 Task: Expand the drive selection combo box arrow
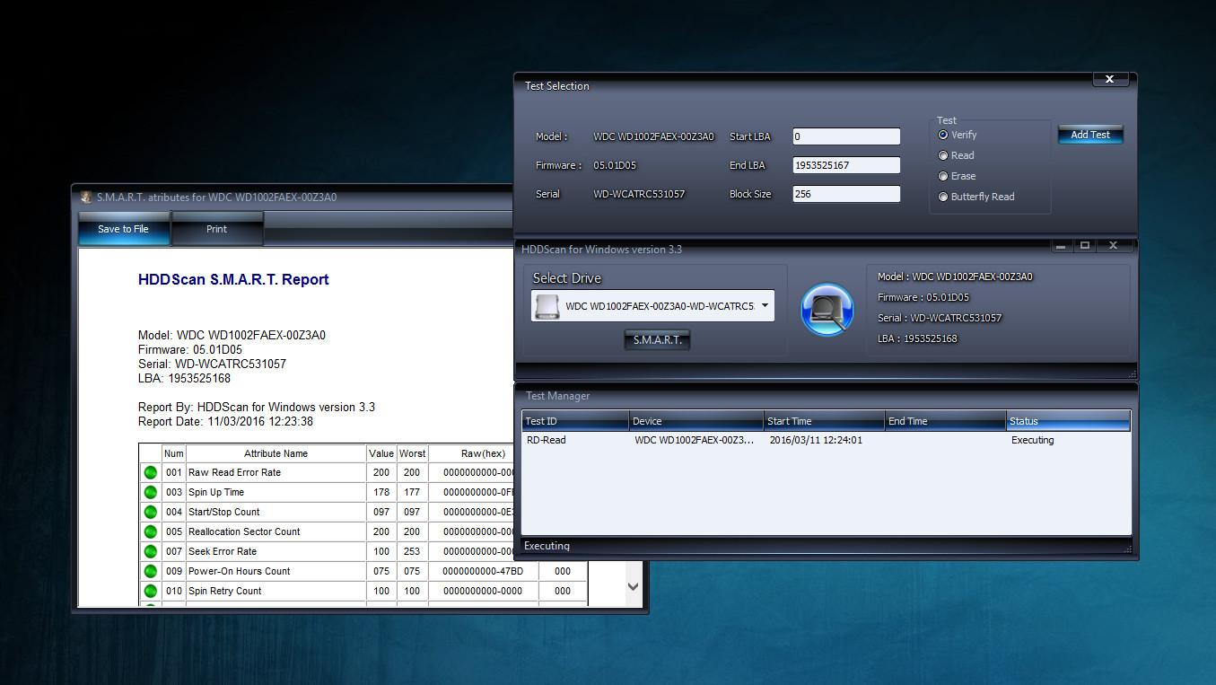point(767,305)
